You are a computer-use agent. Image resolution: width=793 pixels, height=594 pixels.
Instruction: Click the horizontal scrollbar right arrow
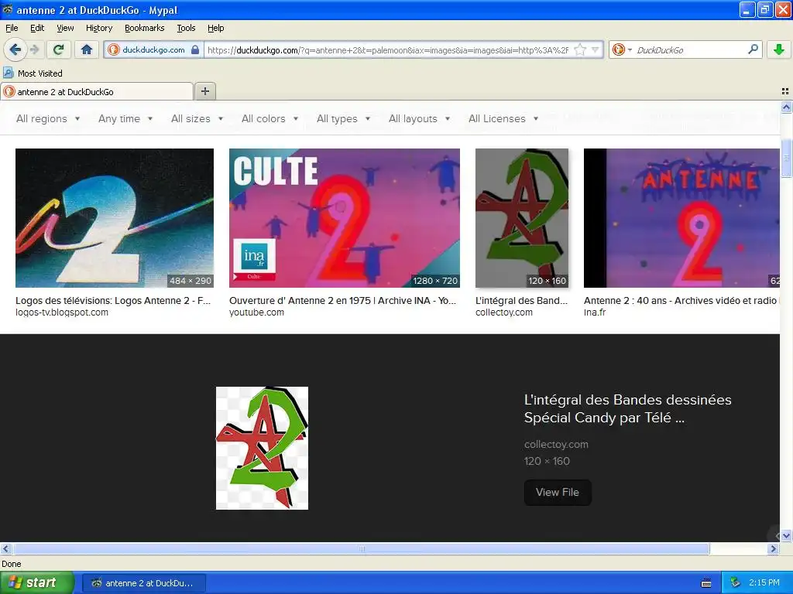coord(773,548)
